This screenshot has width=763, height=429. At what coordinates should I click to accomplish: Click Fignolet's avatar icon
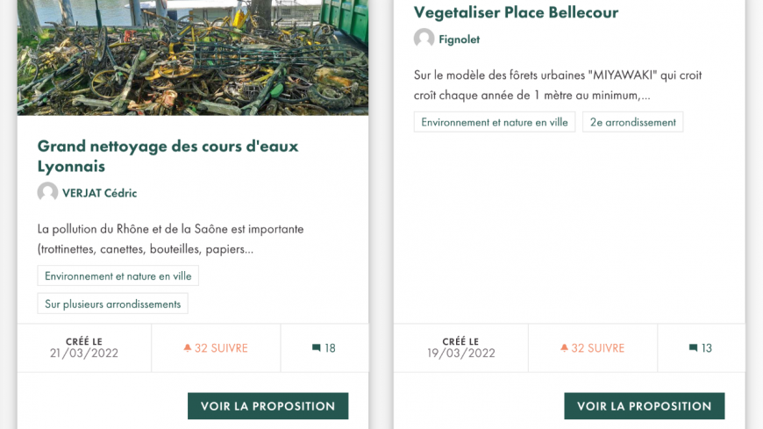pos(424,39)
